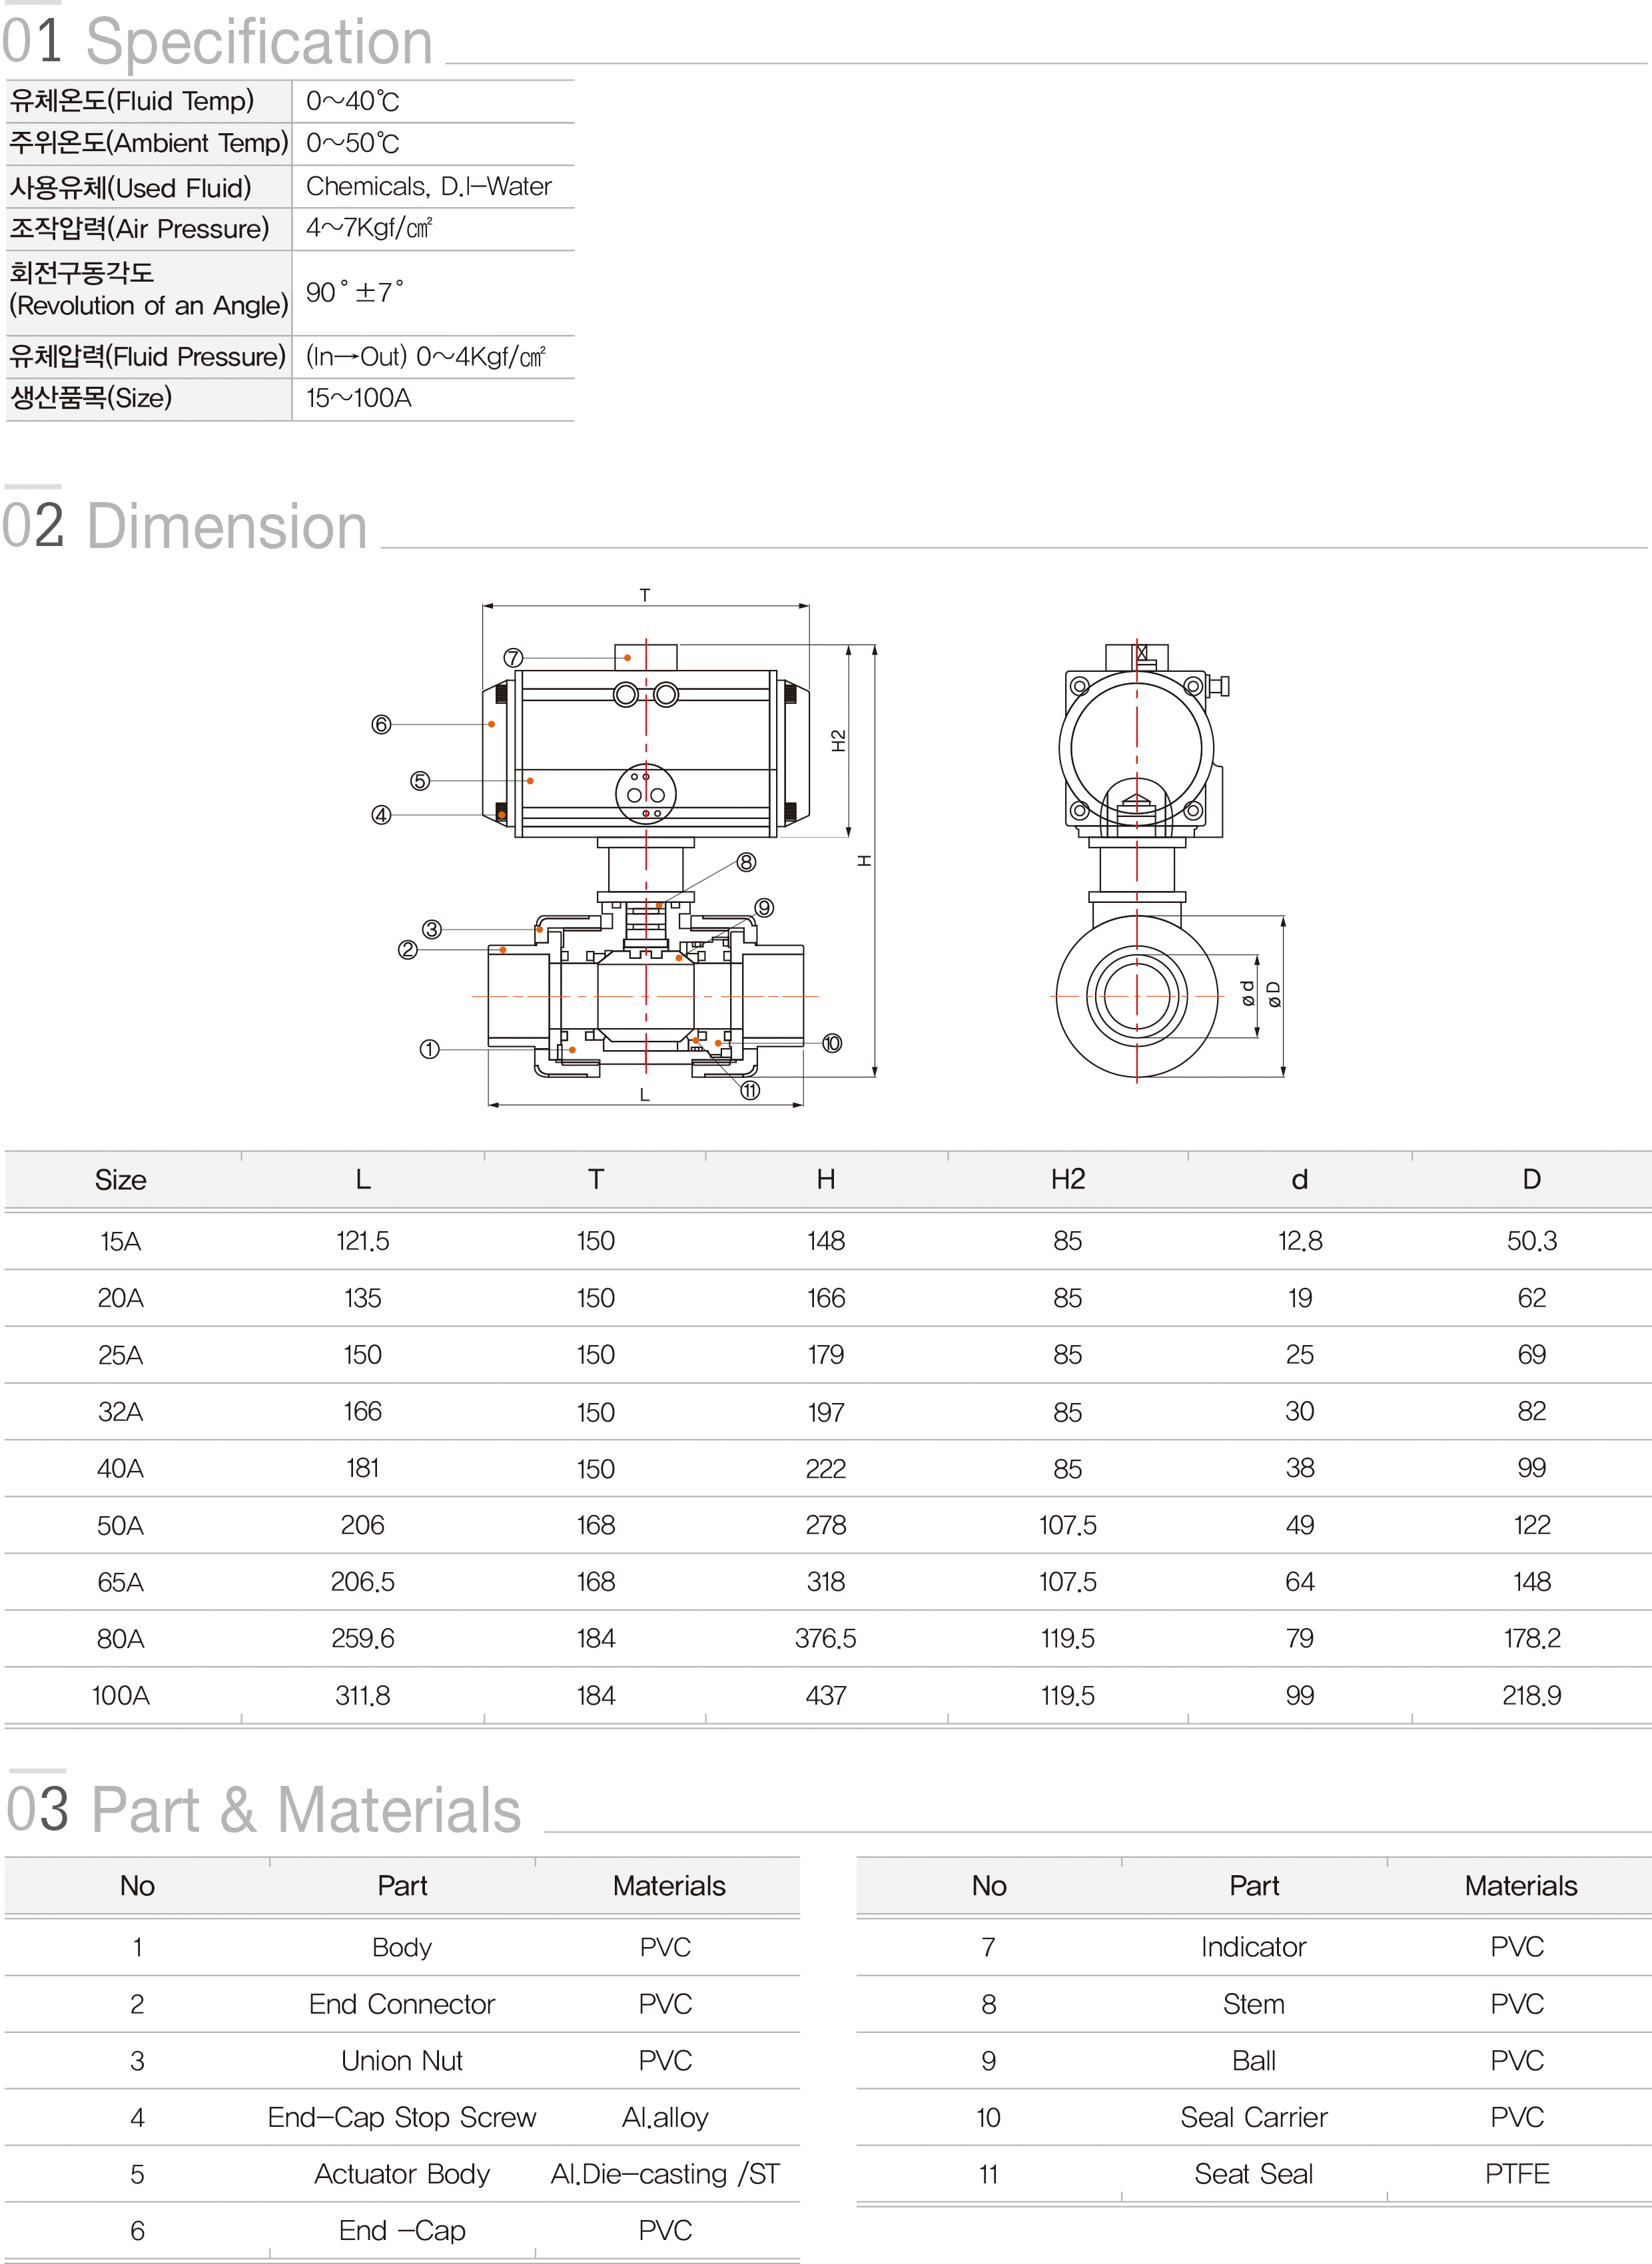Click the "Revolution of an Angle" label

149,305
